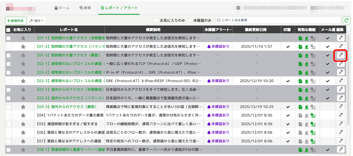This screenshot has height=156, width=353.
Task: Click the refresh icon beside the search box
Action: coord(347,20)
